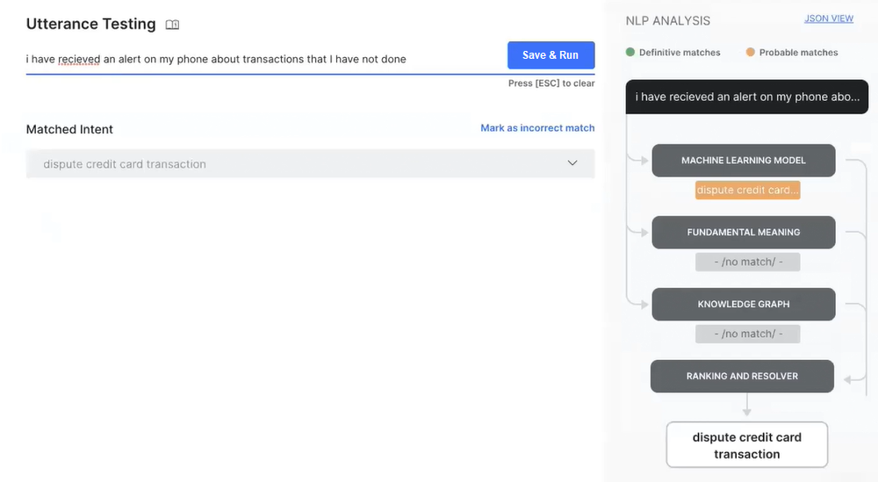878x482 pixels.
Task: Focus the utterance text input field
Action: click(263, 59)
